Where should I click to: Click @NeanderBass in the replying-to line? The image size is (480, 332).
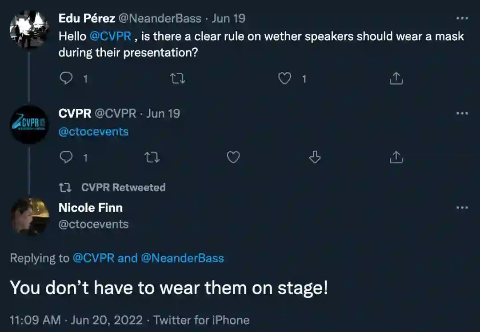(x=182, y=258)
